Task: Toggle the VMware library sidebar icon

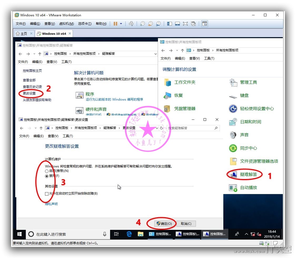Action: point(170,24)
